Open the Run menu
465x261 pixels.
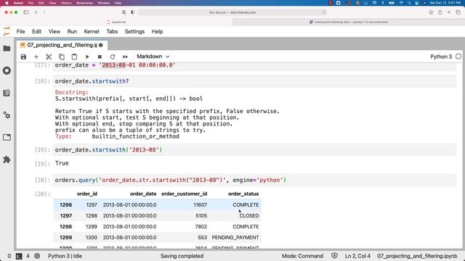click(72, 31)
